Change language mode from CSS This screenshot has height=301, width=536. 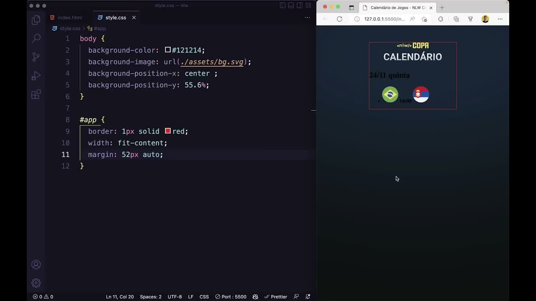(x=204, y=297)
